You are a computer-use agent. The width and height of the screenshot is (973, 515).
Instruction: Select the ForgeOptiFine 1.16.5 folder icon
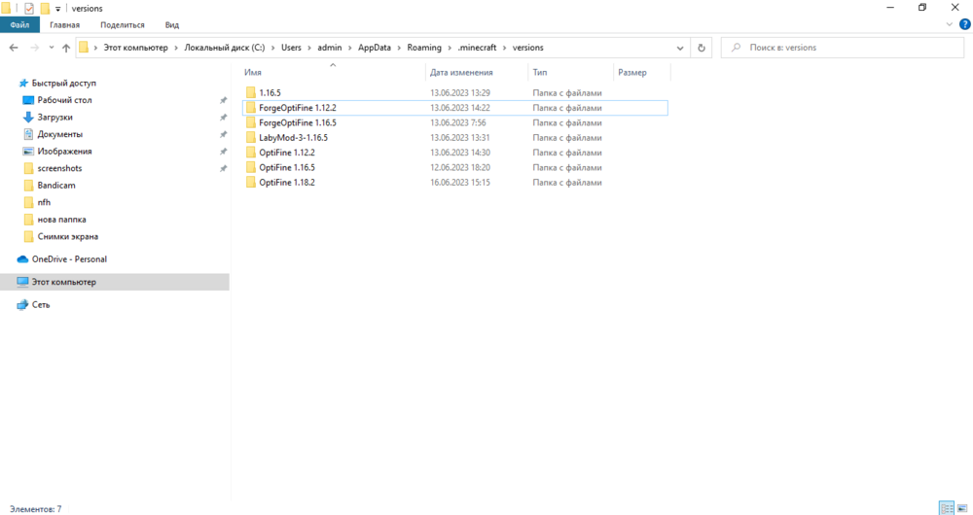click(251, 122)
